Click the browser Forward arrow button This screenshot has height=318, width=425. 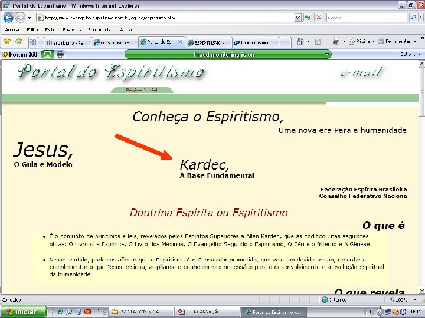(x=20, y=18)
